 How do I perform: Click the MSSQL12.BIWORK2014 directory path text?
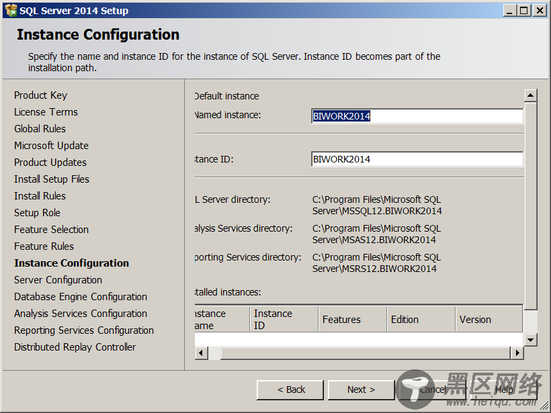377,205
